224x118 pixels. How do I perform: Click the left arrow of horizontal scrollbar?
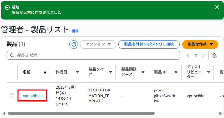point(4,114)
